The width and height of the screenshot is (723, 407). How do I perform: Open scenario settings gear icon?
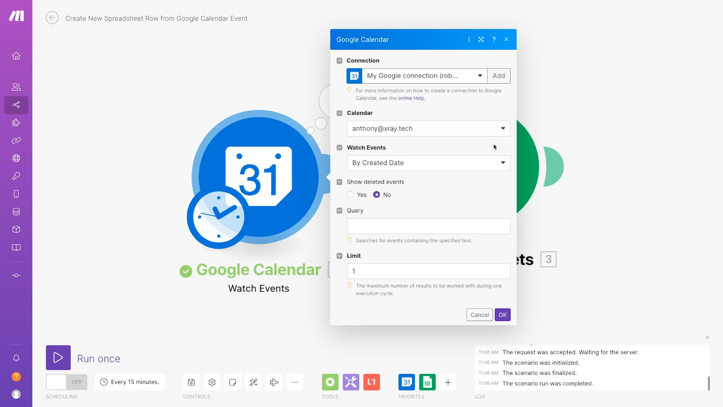click(212, 382)
